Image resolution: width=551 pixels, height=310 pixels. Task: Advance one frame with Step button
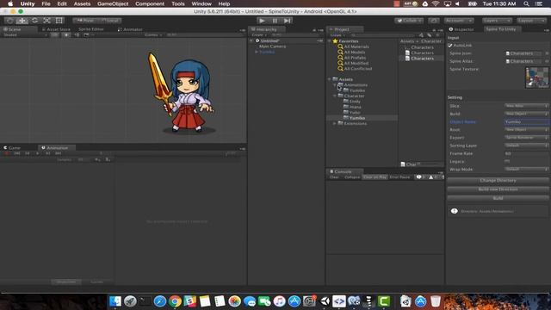pyautogui.click(x=287, y=21)
